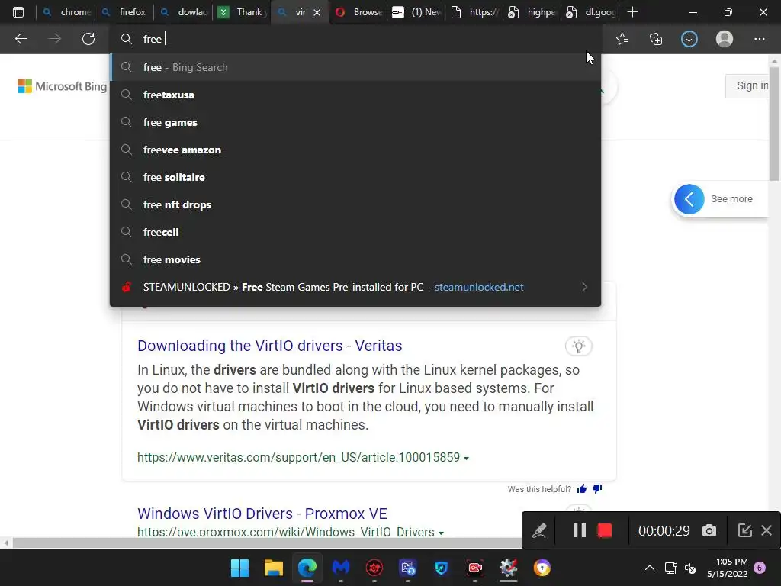The height and width of the screenshot is (586, 781).
Task: Switch to the firefox search tab
Action: 124,12
